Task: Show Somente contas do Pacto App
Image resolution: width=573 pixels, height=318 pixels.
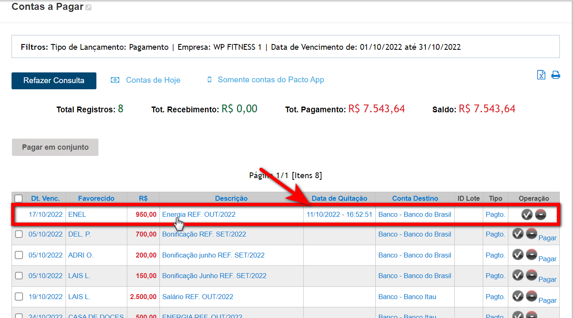Action: 271,80
